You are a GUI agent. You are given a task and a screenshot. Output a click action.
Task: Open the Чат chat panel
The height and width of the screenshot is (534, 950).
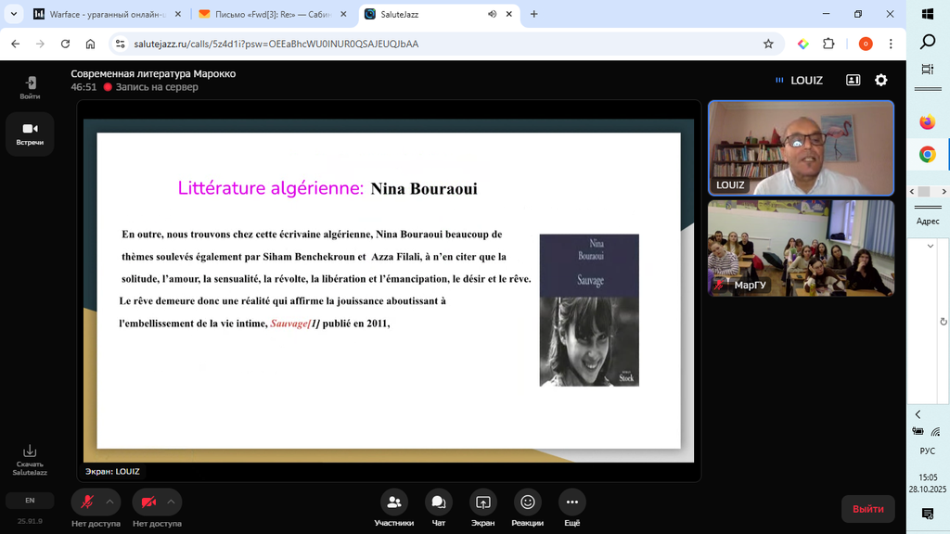pos(438,502)
